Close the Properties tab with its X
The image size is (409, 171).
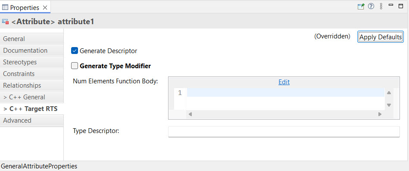point(45,8)
